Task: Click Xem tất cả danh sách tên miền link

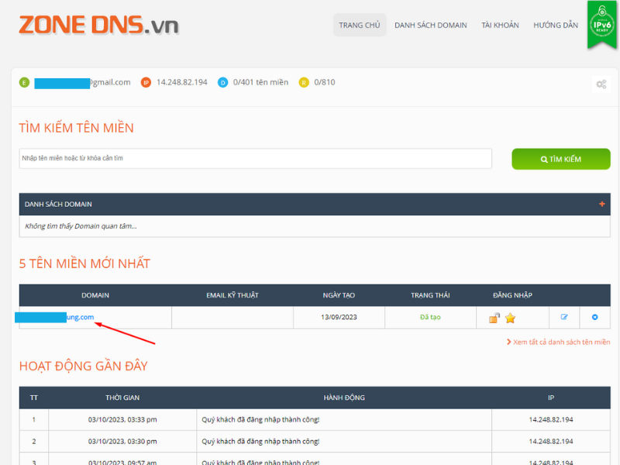Action: (558, 342)
